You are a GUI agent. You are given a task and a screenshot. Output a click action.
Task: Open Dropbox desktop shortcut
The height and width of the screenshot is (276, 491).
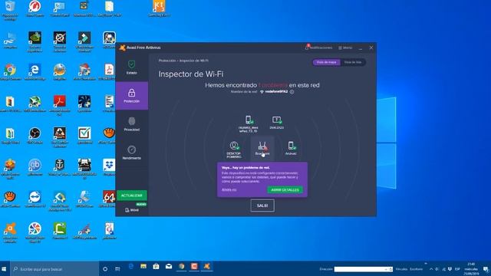[x=109, y=167]
